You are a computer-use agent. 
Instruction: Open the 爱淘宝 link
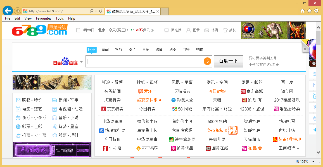[x=147, y=91]
